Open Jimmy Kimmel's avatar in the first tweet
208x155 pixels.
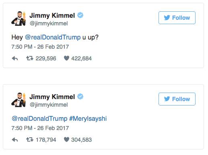click(x=19, y=19)
